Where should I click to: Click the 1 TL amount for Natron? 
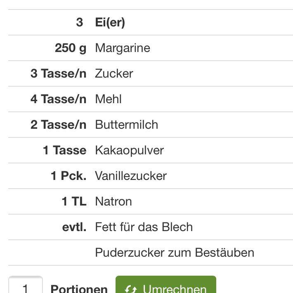74,201
